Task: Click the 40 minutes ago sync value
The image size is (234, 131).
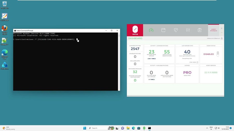Action: pyautogui.click(x=187, y=52)
